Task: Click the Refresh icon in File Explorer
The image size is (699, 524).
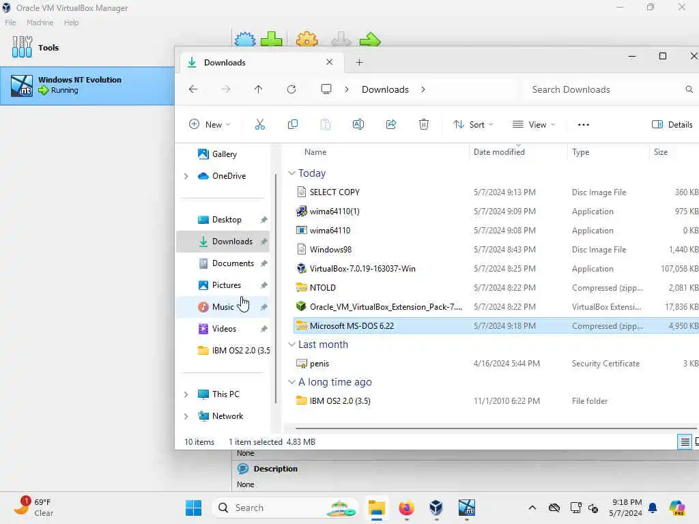Action: 291,89
